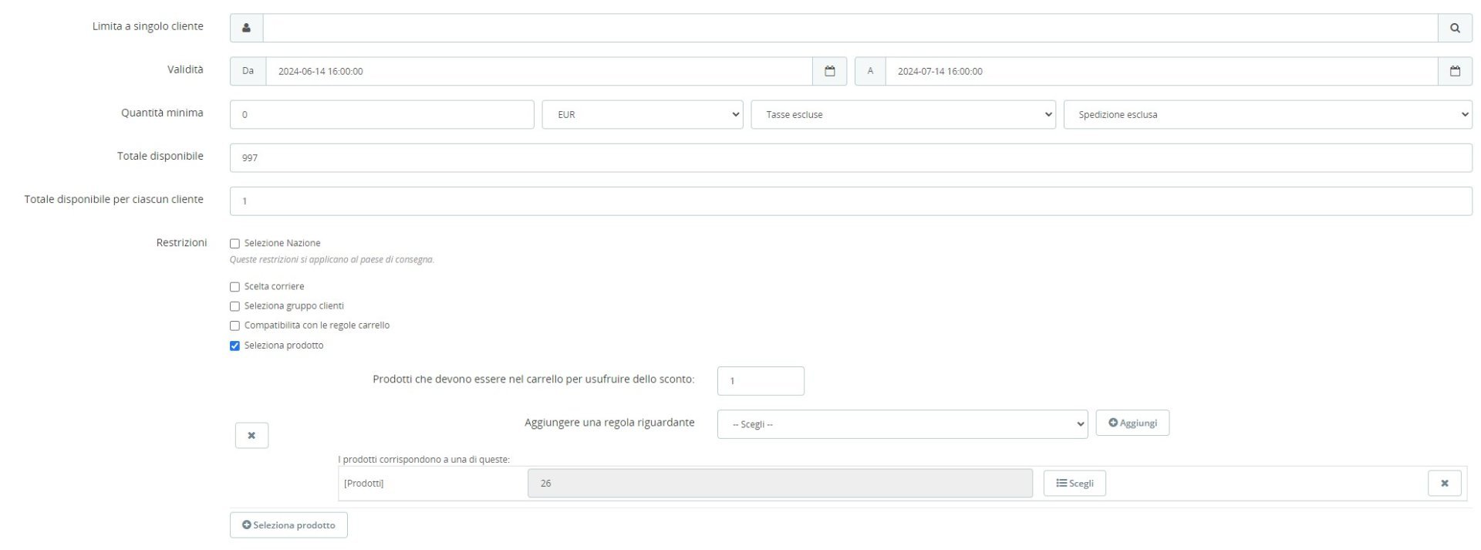The width and height of the screenshot is (1481, 550).
Task: Open the calendar for the start date
Action: click(829, 71)
